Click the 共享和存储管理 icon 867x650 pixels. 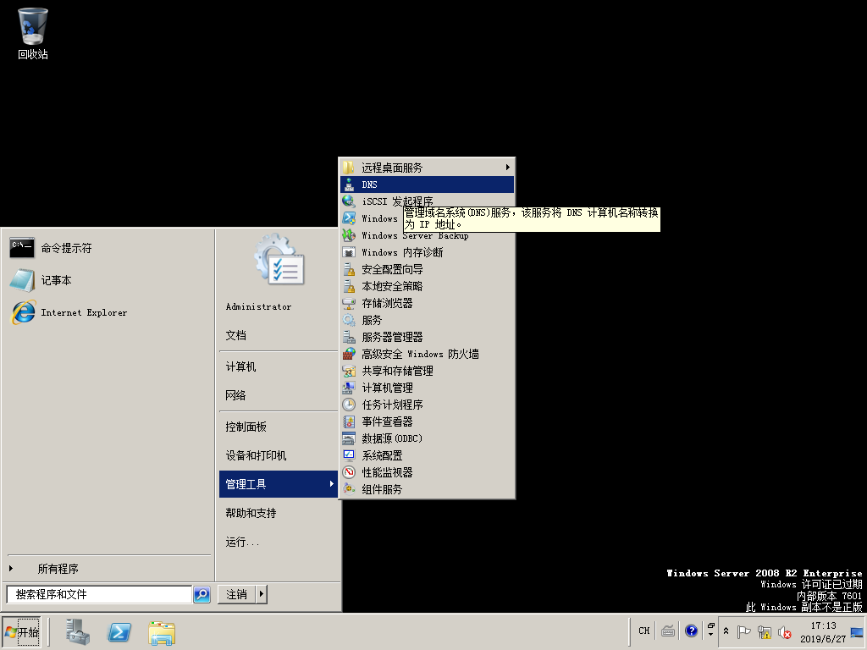[x=349, y=371]
